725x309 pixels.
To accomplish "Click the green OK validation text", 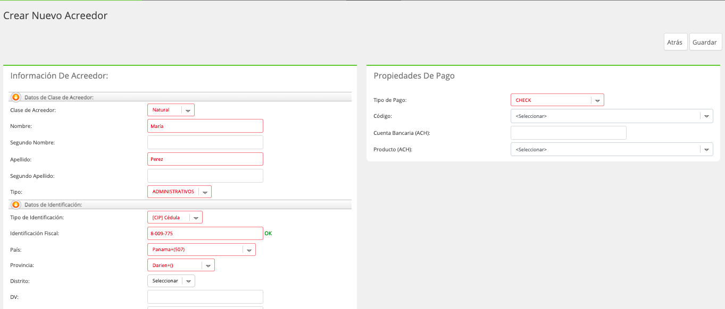I will (x=268, y=234).
